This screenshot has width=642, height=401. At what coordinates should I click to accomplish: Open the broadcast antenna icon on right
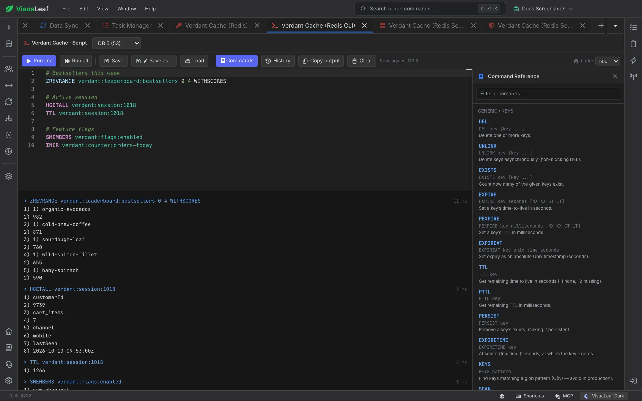(633, 77)
